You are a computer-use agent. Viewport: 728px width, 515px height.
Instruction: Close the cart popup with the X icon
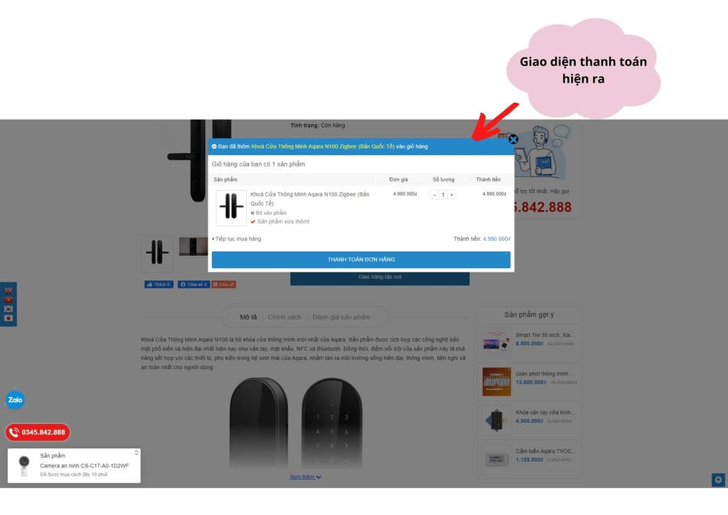click(513, 139)
